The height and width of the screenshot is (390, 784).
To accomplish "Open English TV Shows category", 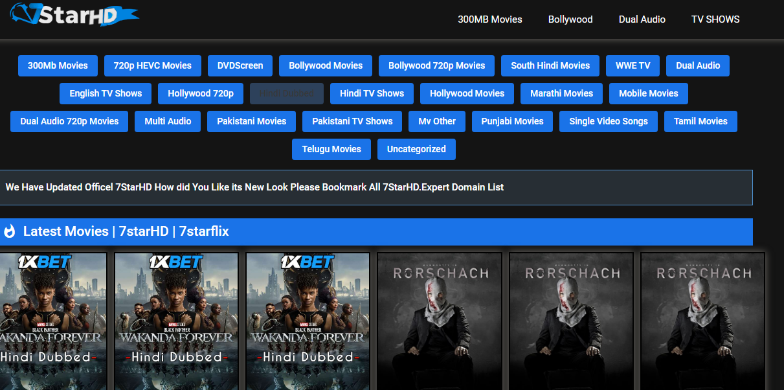I will pyautogui.click(x=106, y=93).
